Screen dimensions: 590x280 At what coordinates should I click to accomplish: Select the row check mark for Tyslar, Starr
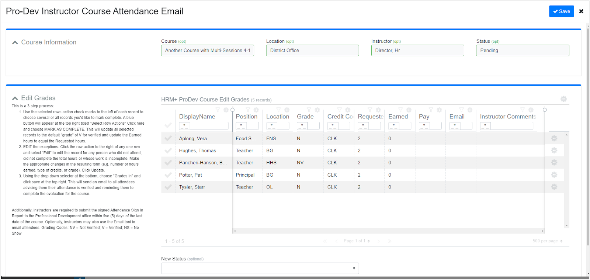pos(168,187)
